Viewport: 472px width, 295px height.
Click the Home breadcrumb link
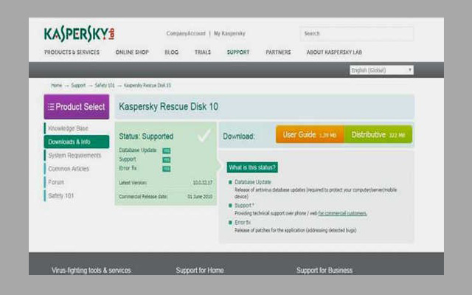coord(56,86)
